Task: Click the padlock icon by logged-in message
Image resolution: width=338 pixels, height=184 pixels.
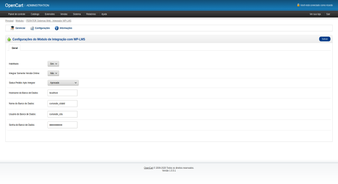Action: [298, 5]
